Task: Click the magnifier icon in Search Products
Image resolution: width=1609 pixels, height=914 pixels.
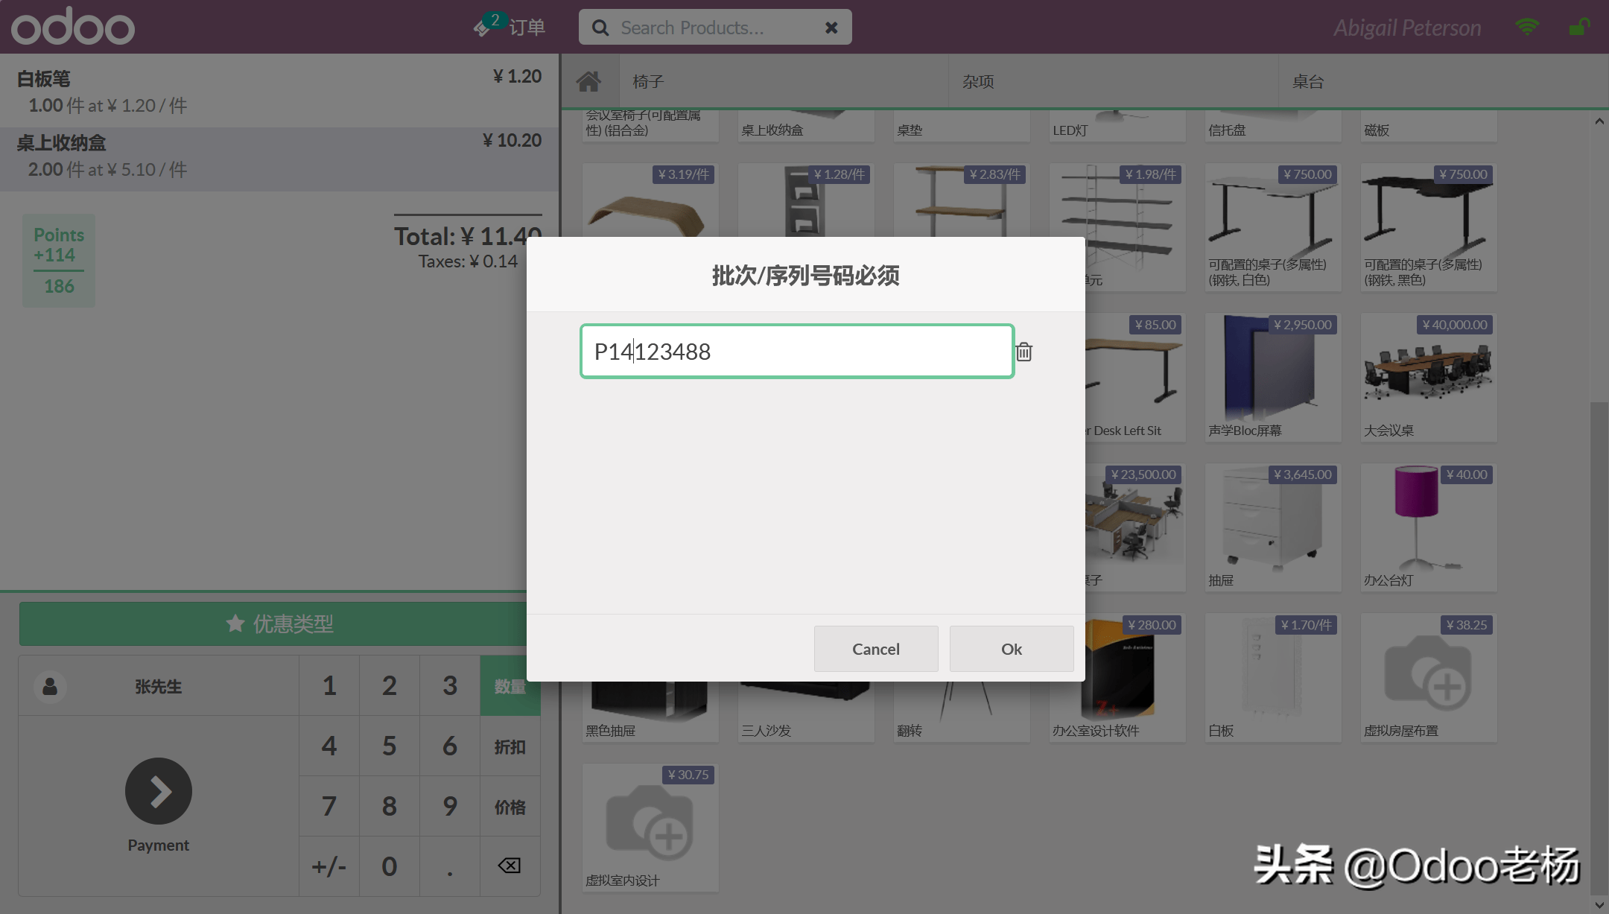Action: pyautogui.click(x=600, y=27)
